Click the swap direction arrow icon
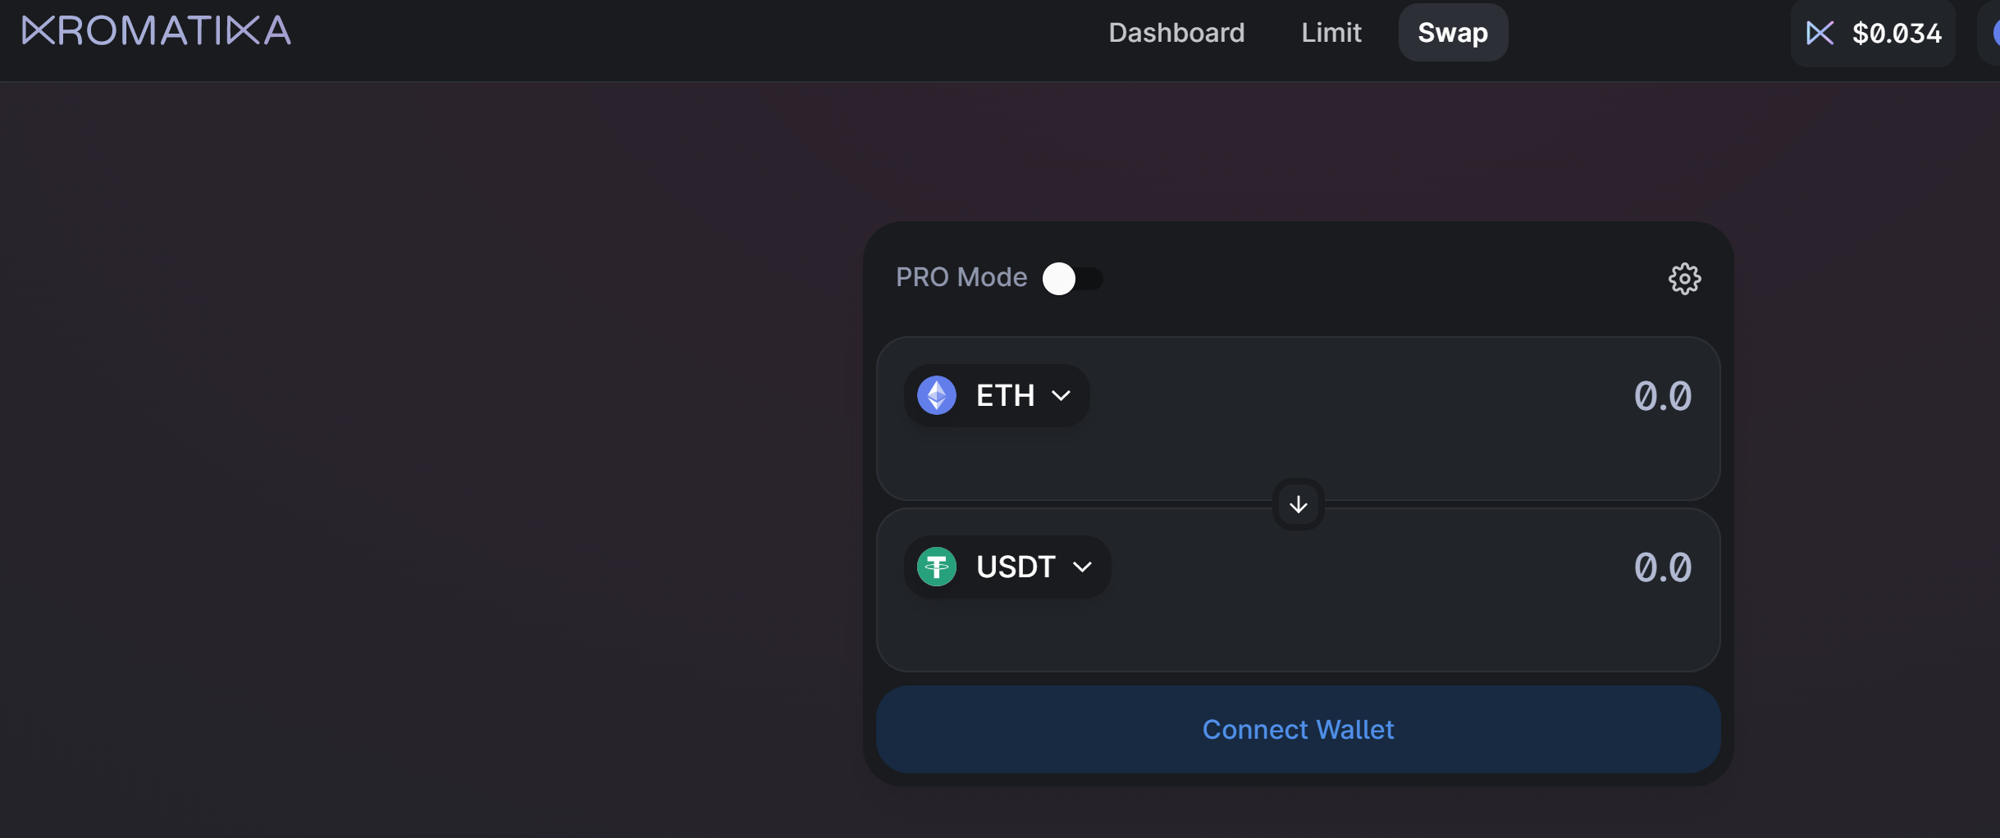This screenshot has width=2000, height=838. pyautogui.click(x=1298, y=504)
